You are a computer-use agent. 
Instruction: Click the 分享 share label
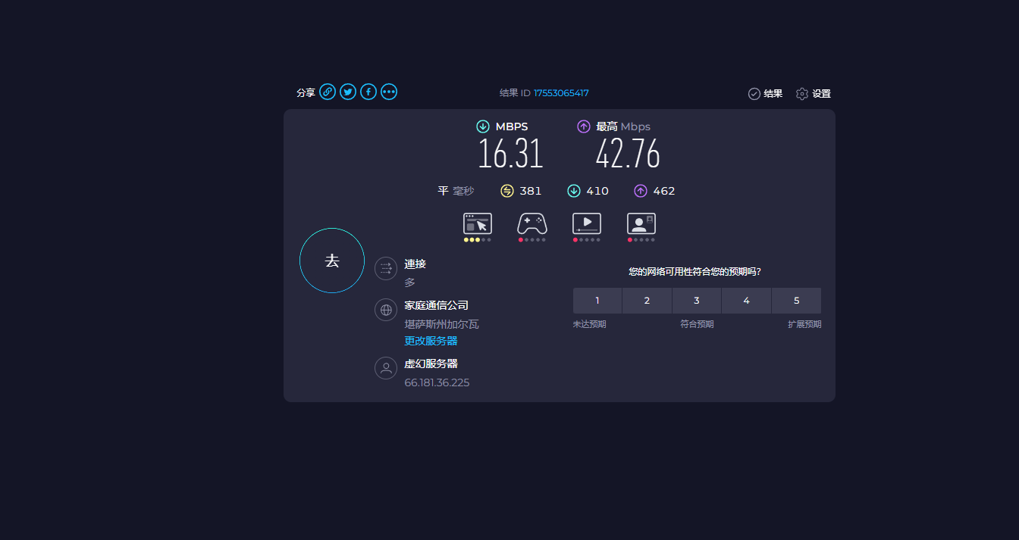point(306,92)
